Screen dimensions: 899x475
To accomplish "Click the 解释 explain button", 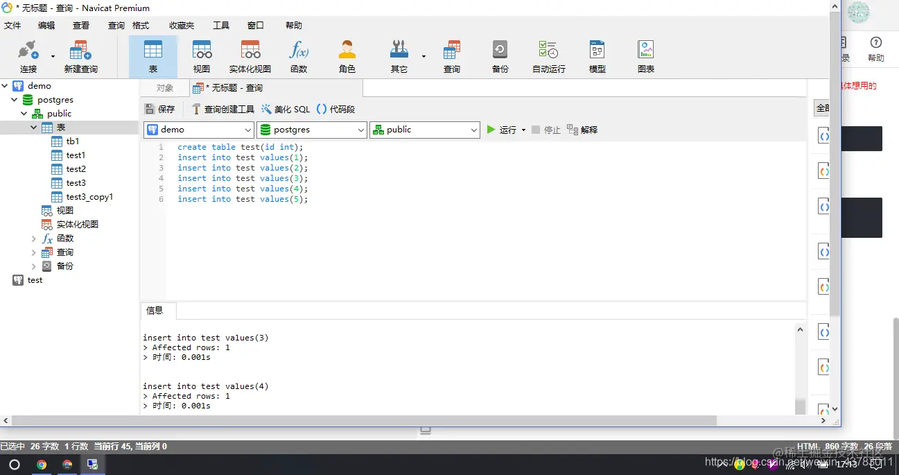I will (x=582, y=130).
